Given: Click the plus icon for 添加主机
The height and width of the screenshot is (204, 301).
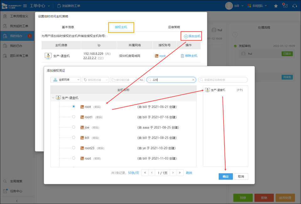Looking at the screenshot, I should point(186,36).
